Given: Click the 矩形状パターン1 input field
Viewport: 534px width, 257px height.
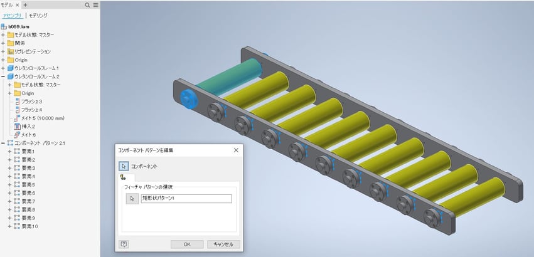Looking at the screenshot, I should click(x=186, y=199).
